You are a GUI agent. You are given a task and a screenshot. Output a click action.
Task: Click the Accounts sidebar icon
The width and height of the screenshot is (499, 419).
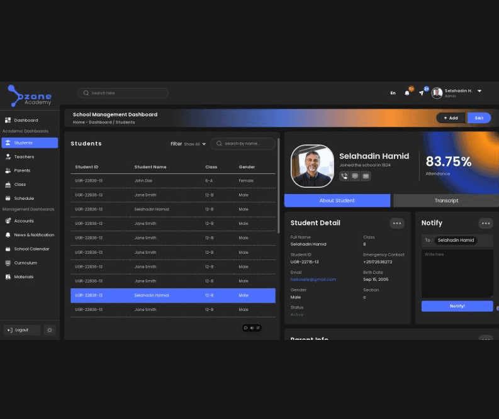[x=8, y=220]
